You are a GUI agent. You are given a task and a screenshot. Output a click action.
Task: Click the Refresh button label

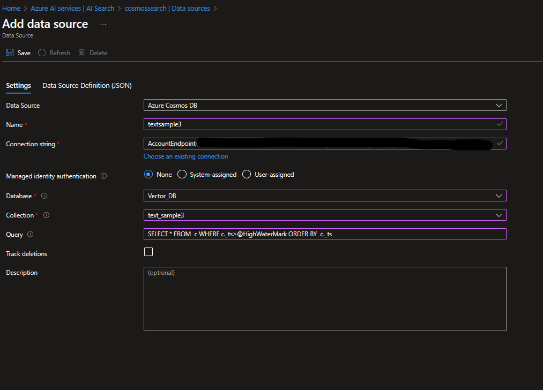[60, 53]
